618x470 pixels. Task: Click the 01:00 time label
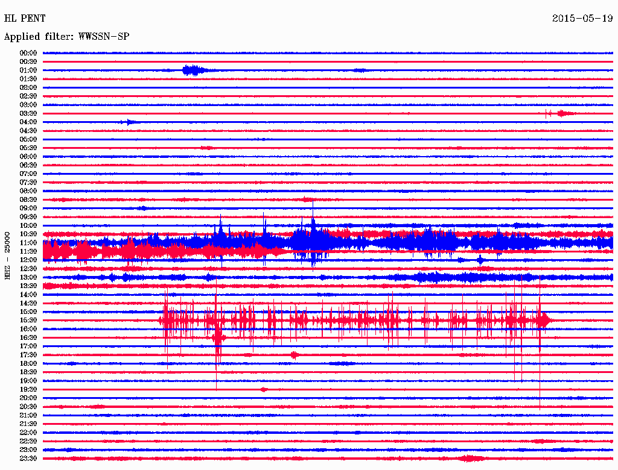28,70
